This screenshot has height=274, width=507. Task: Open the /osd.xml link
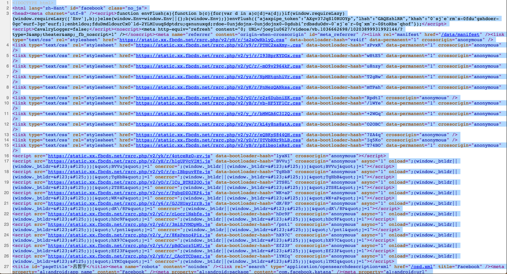422,267
